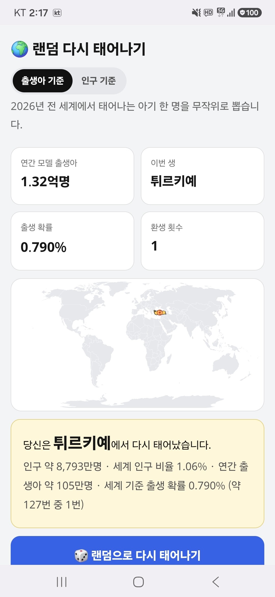Tap the 환생 횟수 card
Screen dimensions: 275x597
coord(202,241)
